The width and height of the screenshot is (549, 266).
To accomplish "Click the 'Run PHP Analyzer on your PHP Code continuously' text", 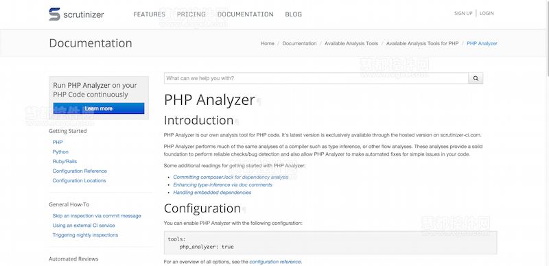I will [95, 90].
